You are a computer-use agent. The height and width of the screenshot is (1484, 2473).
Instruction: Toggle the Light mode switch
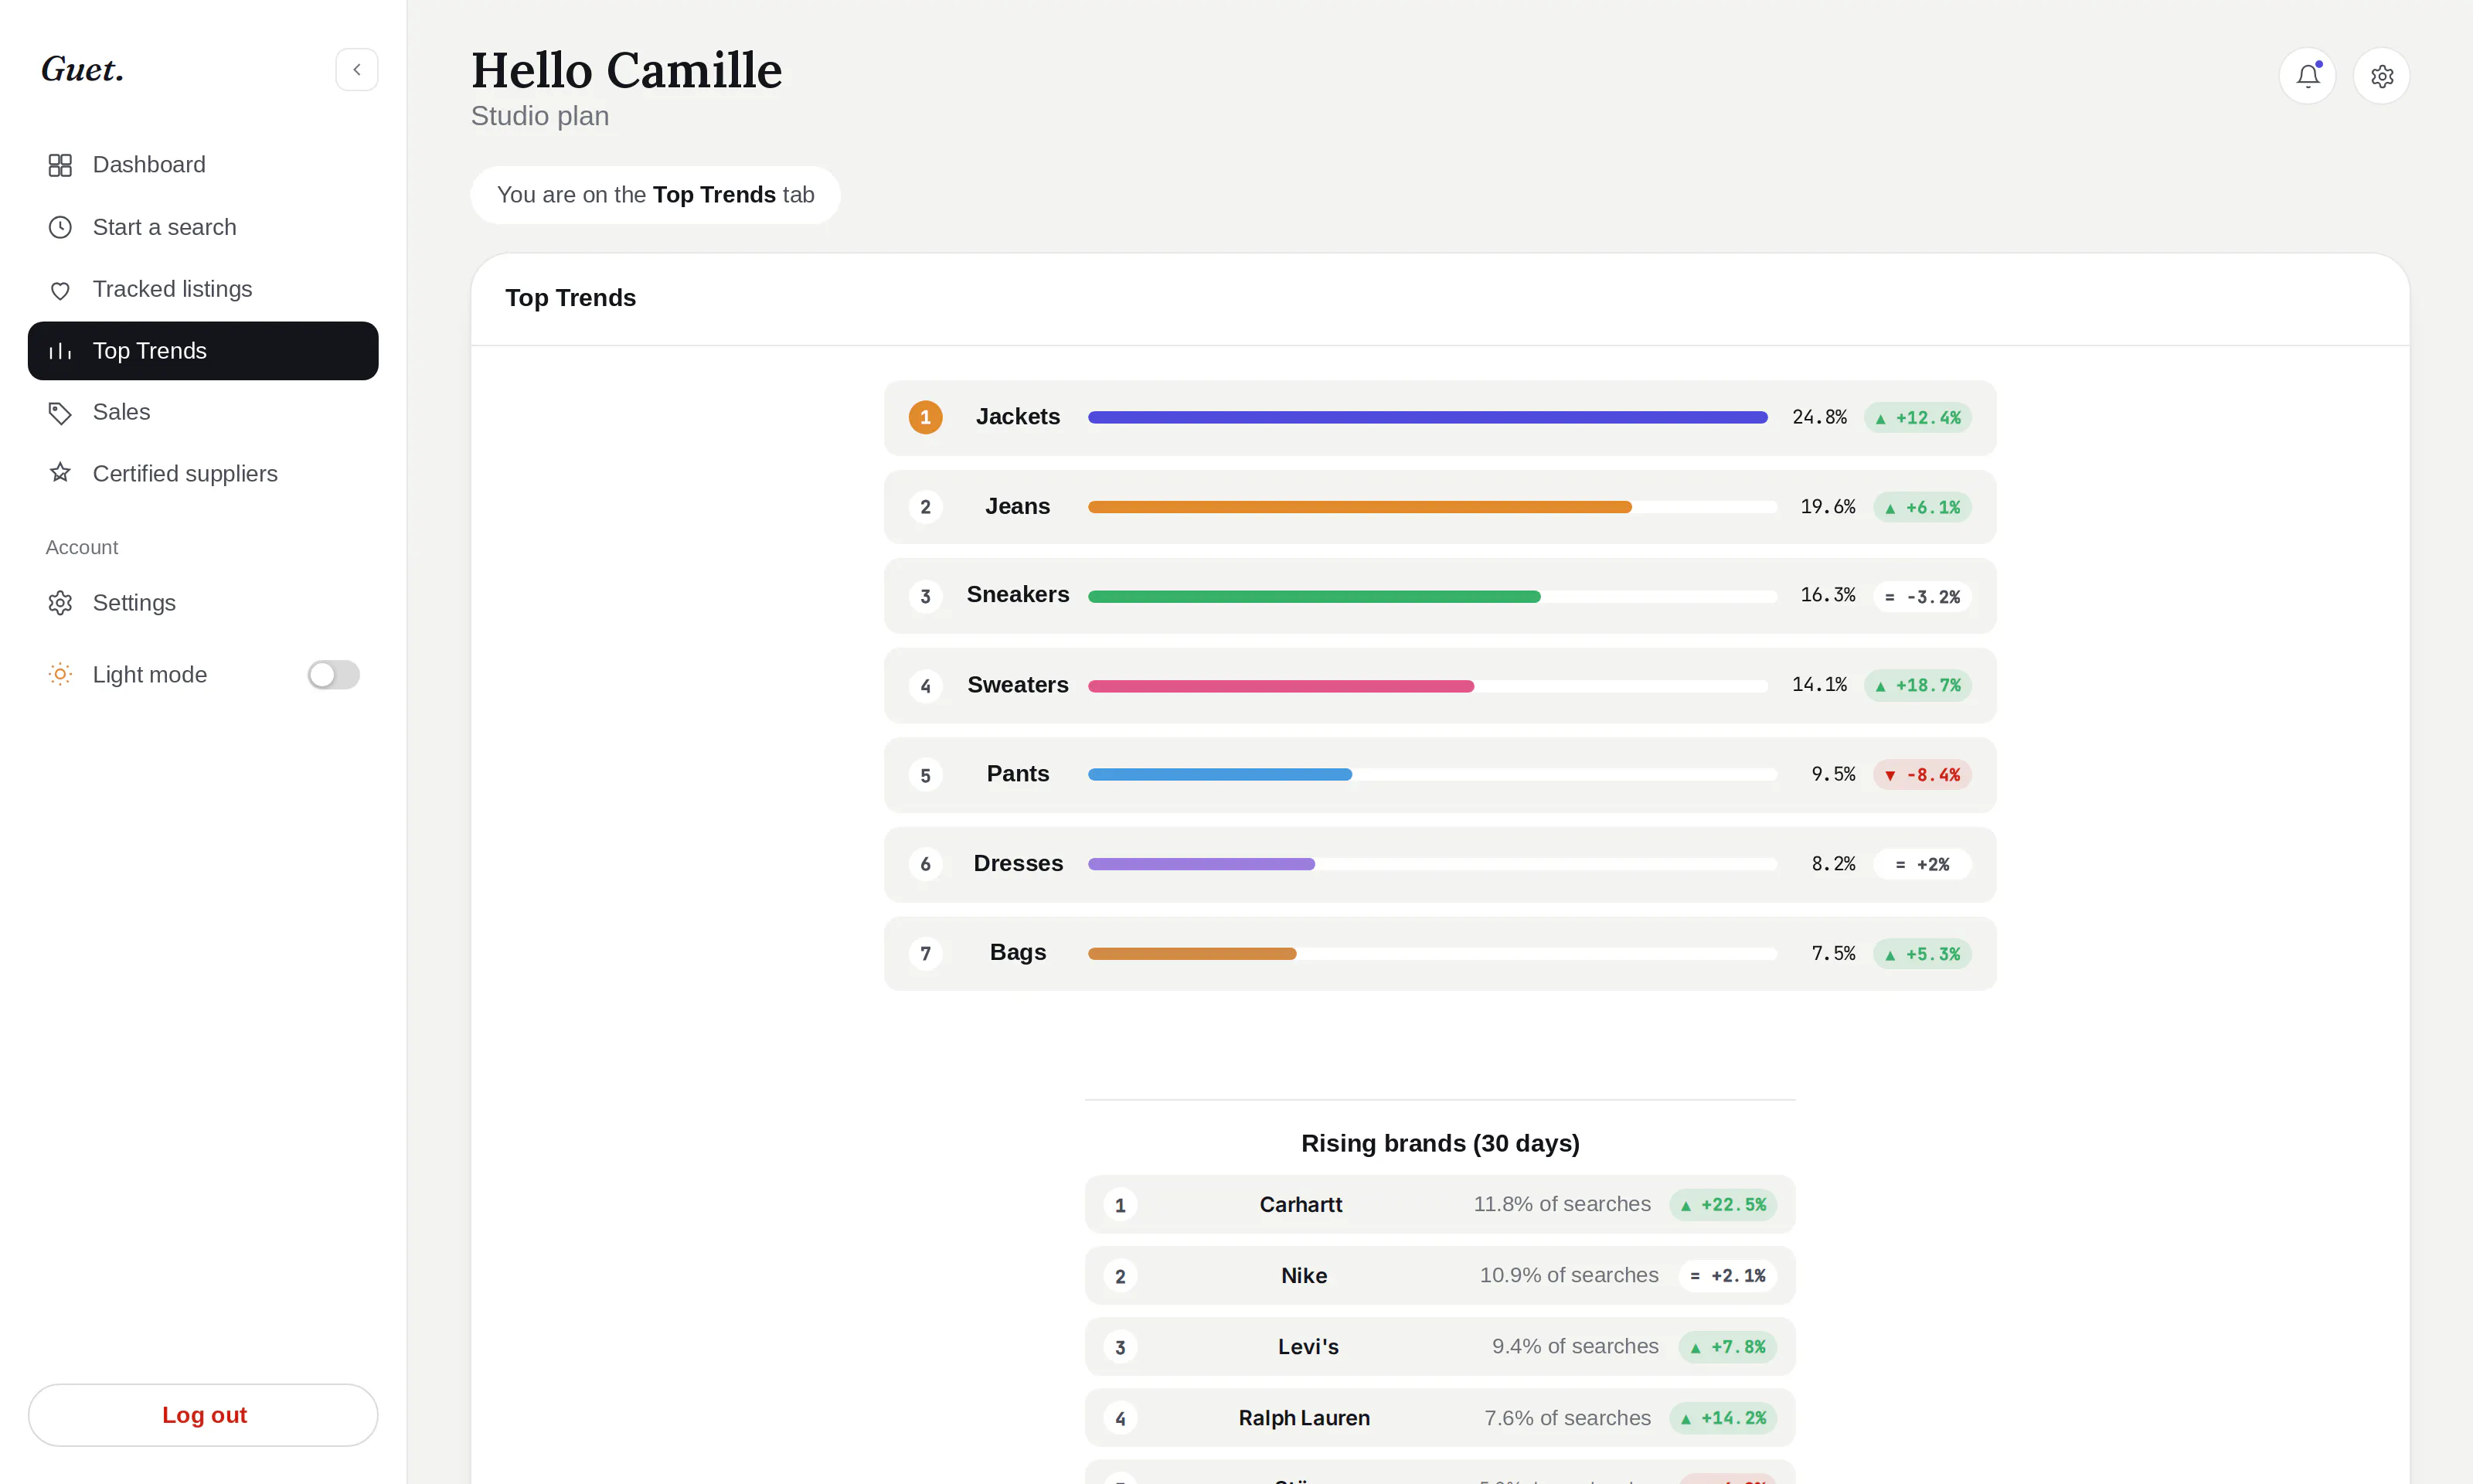tap(333, 675)
